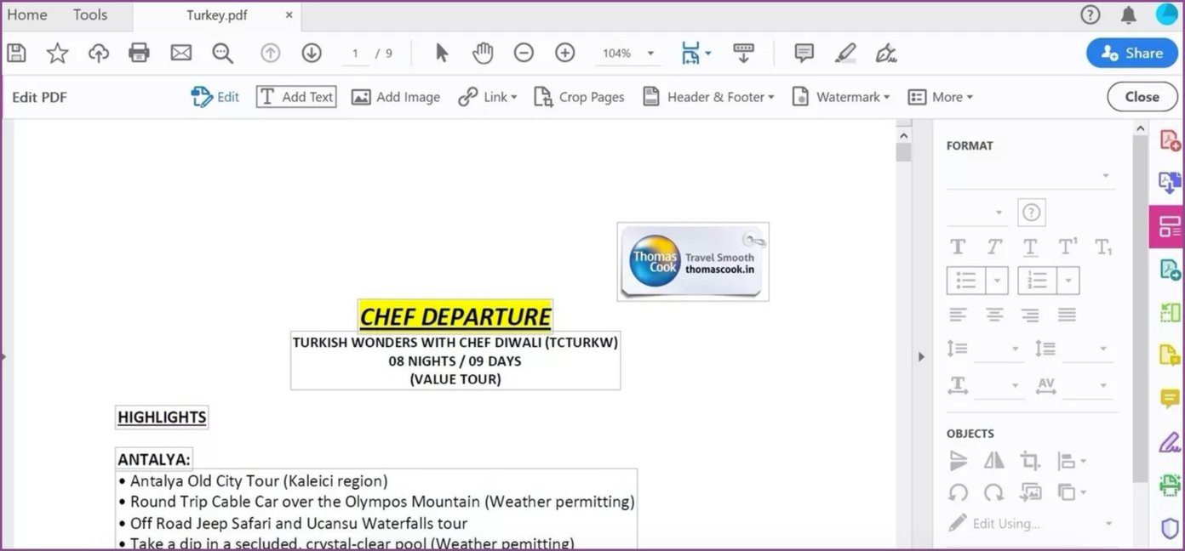This screenshot has height=551, width=1185.
Task: Save the file with the floppy disk icon
Action: [16, 53]
